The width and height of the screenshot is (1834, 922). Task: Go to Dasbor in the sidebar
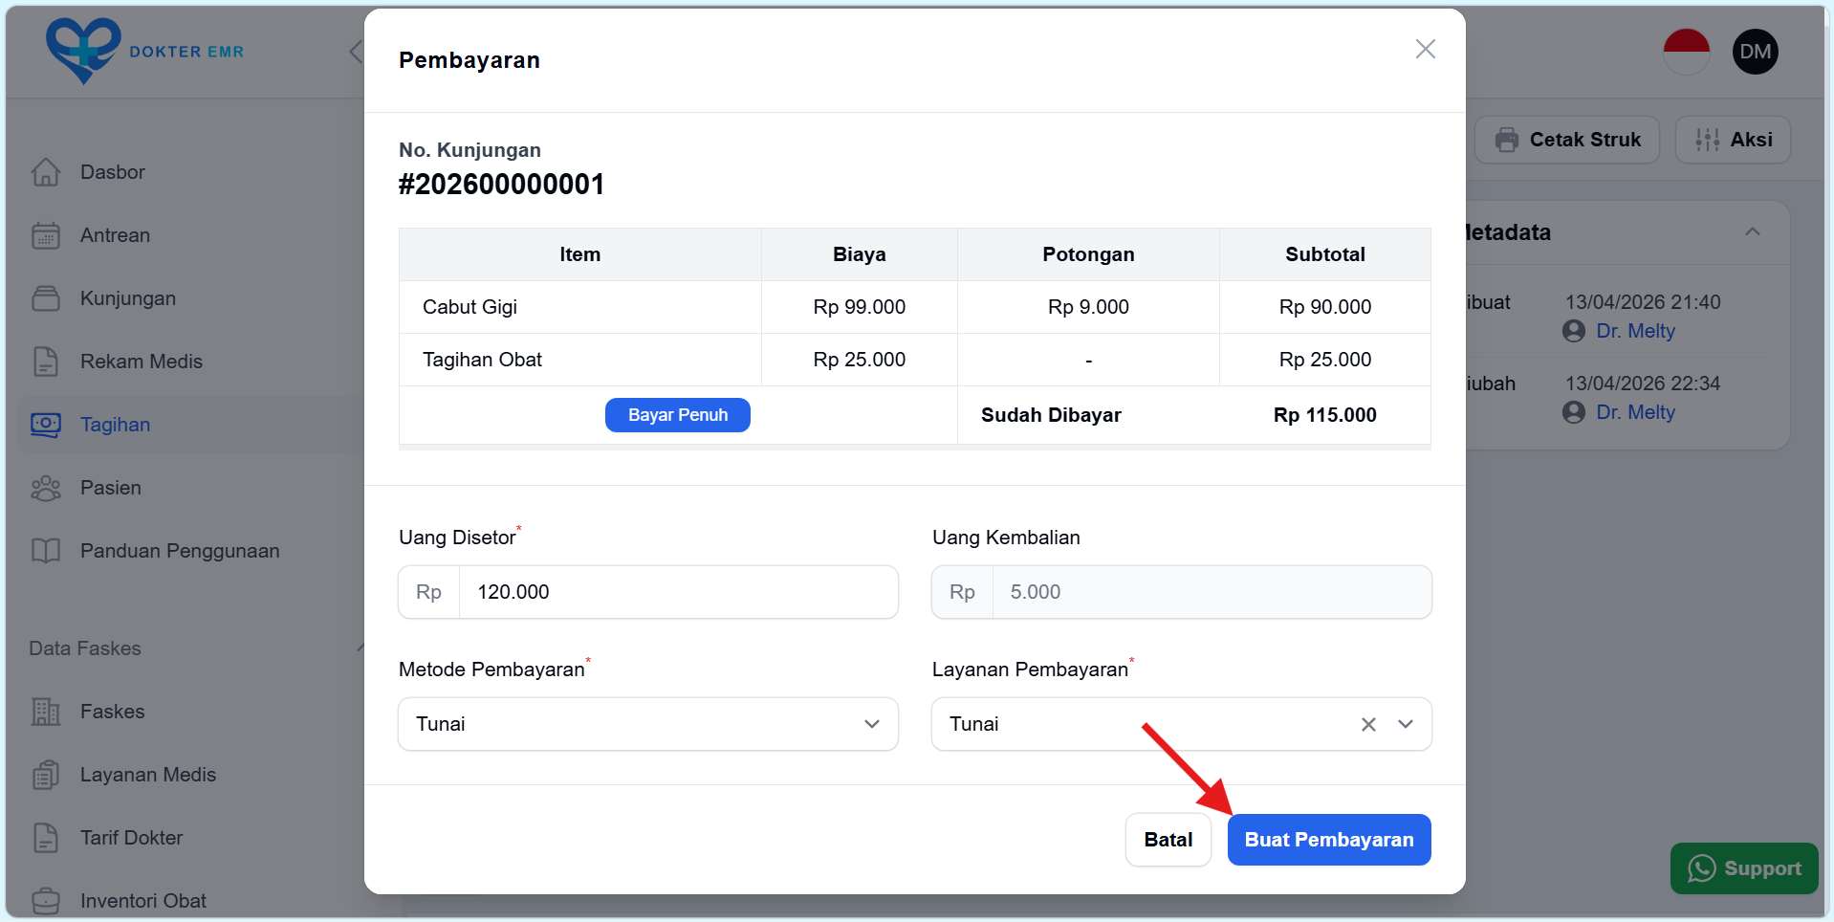click(113, 172)
